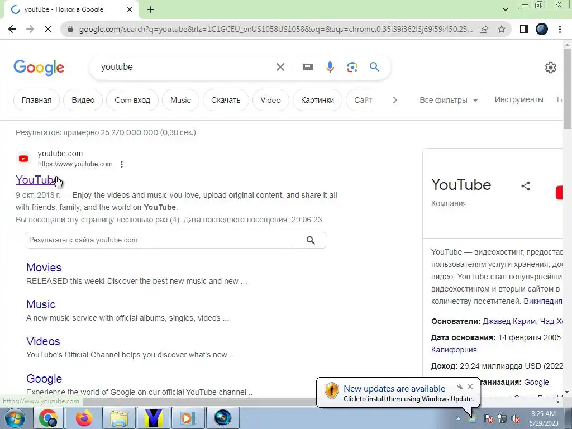Open the 'Videos' sitelink

pyautogui.click(x=43, y=341)
